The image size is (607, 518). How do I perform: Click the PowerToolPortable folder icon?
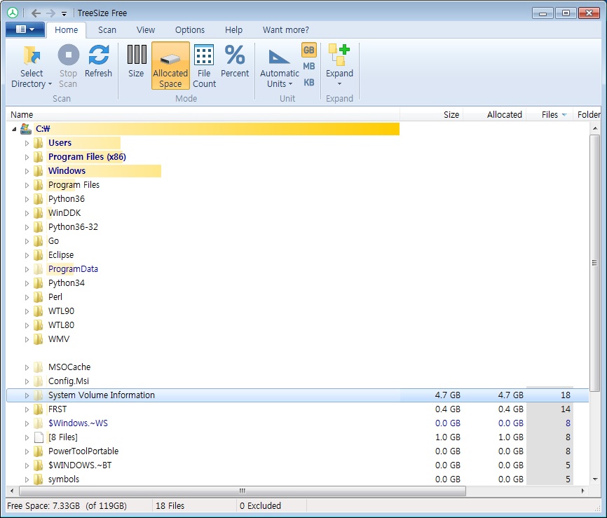click(x=39, y=451)
